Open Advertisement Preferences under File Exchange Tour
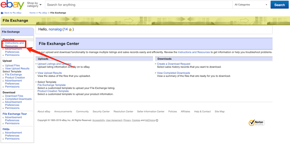This screenshot has height=145, width=290. click(x=13, y=119)
